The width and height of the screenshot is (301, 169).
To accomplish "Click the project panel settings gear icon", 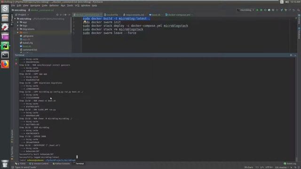I will 65,15.
